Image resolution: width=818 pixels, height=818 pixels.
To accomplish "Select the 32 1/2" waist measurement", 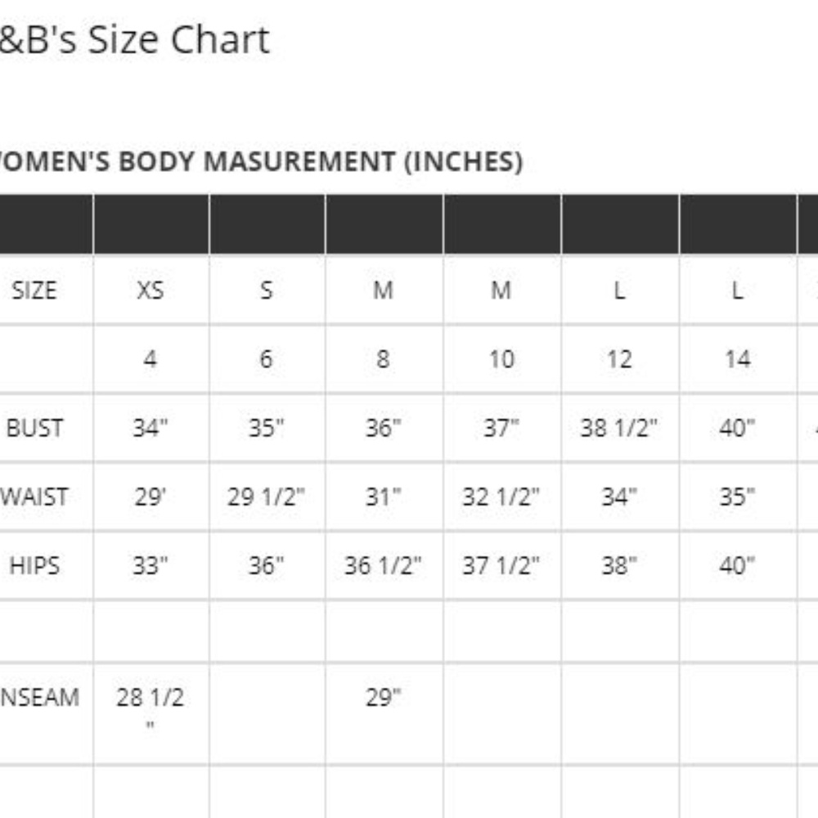I will pos(501,497).
